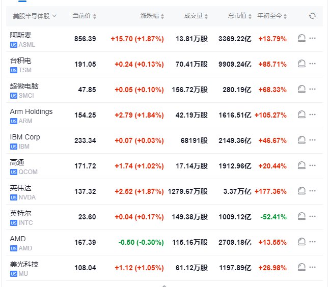Open the 英特尔 stock page
The height and width of the screenshot is (287, 329).
click(x=20, y=213)
